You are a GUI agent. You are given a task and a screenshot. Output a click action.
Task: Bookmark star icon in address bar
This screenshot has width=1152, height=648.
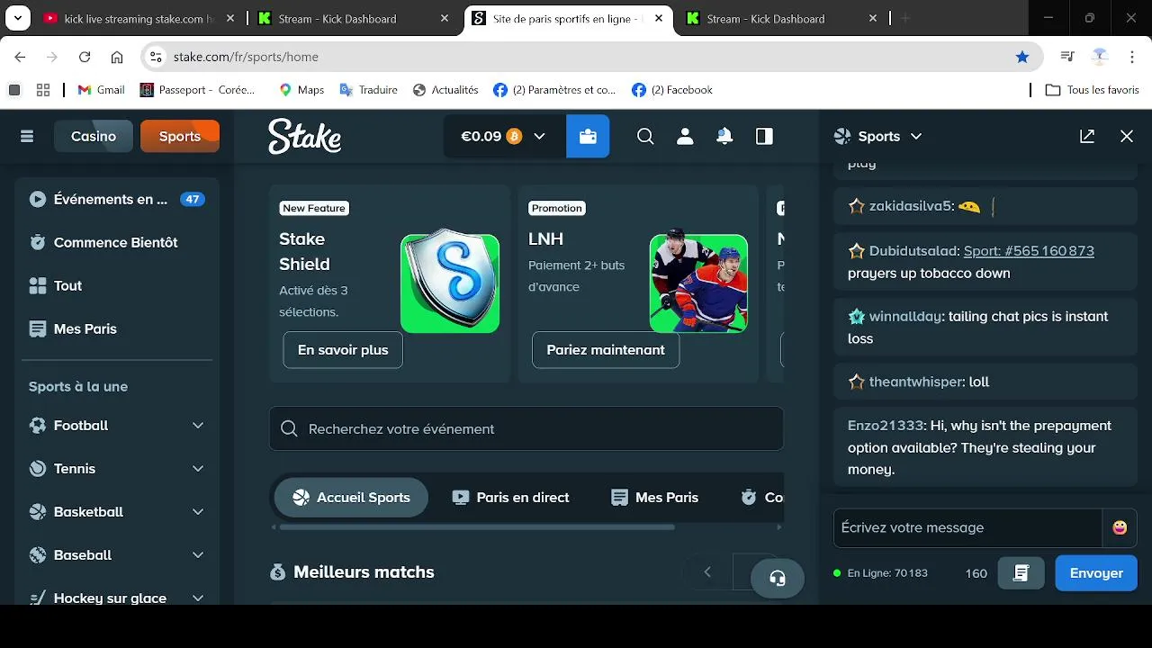[x=1022, y=57]
